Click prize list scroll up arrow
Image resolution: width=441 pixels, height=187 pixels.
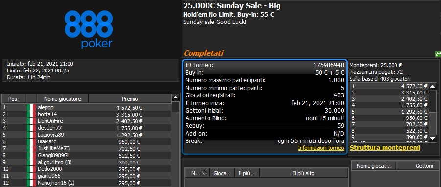coord(433,86)
